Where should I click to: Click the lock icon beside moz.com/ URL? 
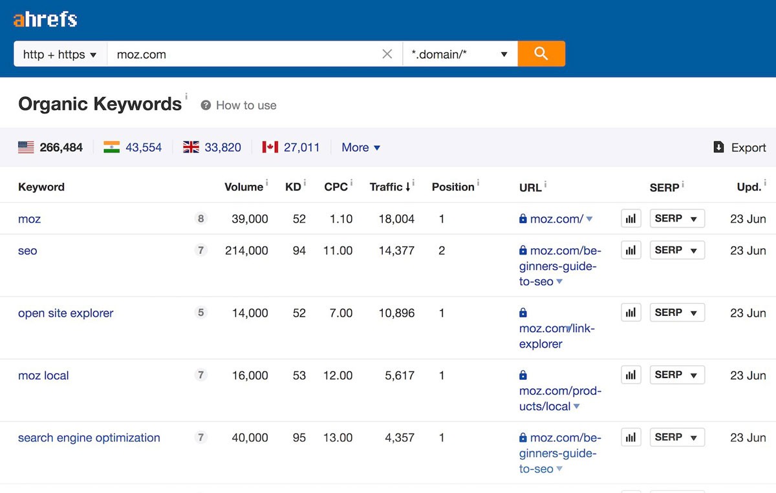[523, 219]
